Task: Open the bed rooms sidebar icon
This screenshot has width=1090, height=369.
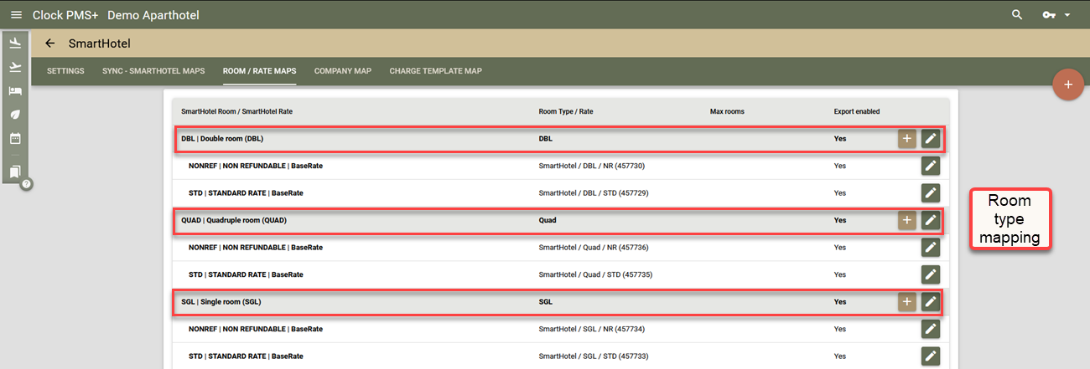Action: (x=15, y=90)
